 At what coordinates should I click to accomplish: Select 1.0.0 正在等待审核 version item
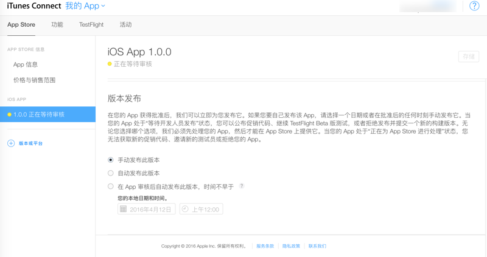48,114
